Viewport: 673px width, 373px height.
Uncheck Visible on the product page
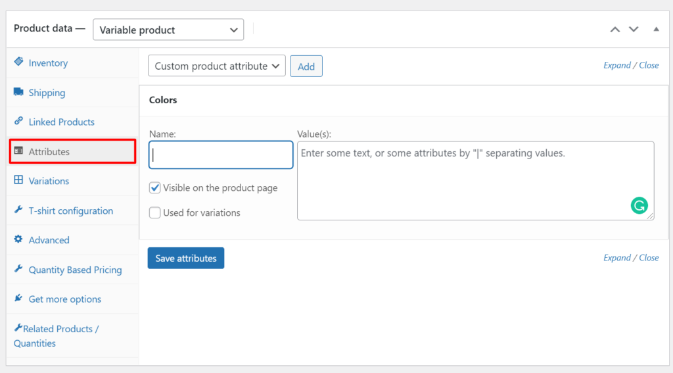155,188
